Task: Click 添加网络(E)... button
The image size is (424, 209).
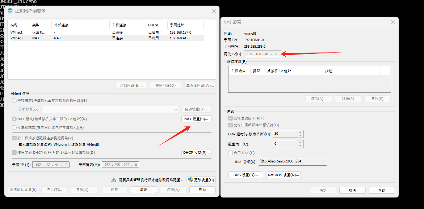Action: 131,86
